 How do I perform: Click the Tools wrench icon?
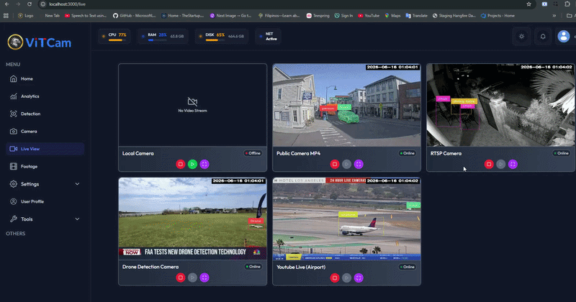[x=14, y=219]
